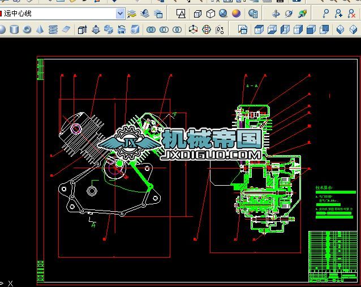361x287 pixels.
Task: Apply Conceptual visual style orange sphere
Action: (236, 14)
